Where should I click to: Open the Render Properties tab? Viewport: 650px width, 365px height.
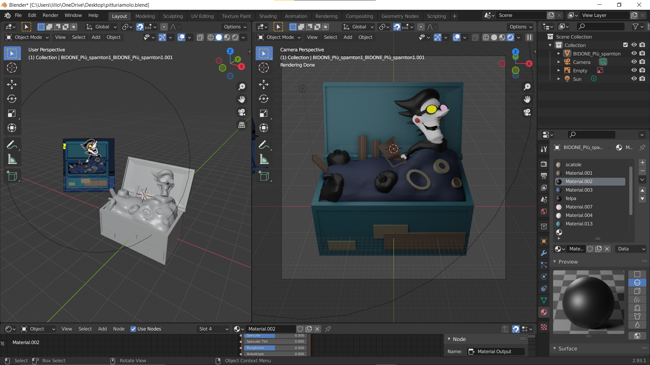click(x=544, y=164)
